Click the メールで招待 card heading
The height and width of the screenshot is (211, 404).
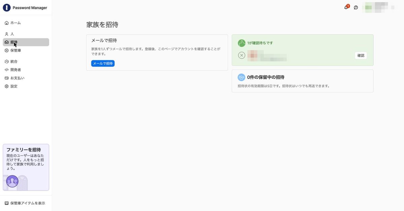point(104,40)
